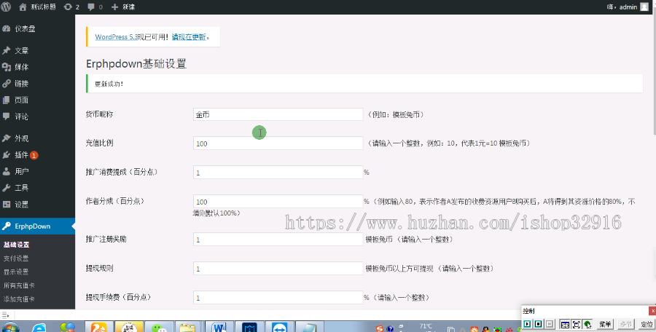Viewport: 656px width, 332px height.
Task: Open the site home link 测试标题
Action: [x=38, y=7]
